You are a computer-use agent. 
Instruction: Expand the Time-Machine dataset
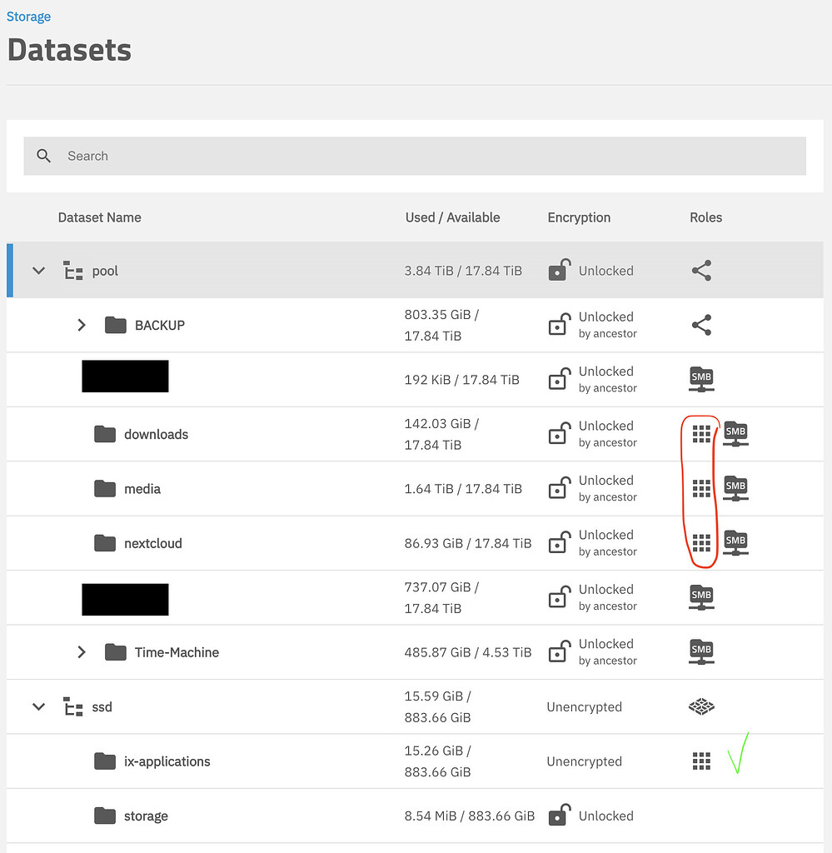81,651
